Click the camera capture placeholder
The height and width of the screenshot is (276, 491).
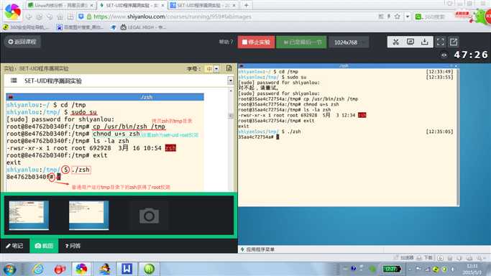(149, 216)
